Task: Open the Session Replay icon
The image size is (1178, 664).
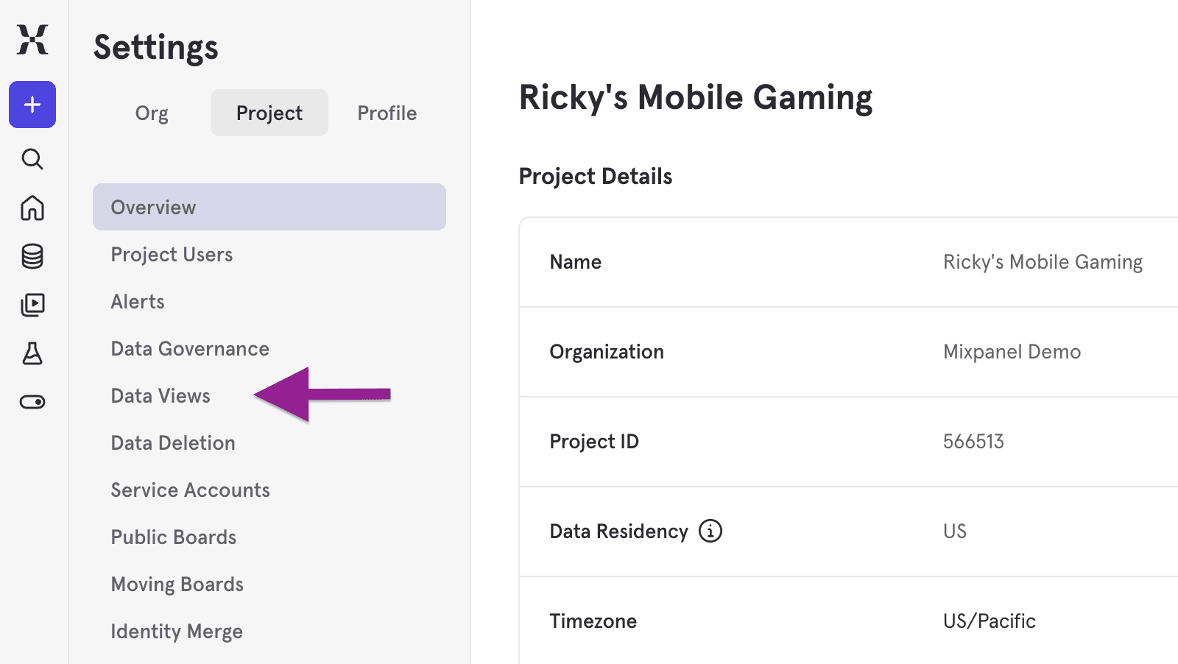Action: (x=32, y=304)
